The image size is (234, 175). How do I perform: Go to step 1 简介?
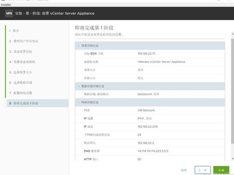coord(14,31)
